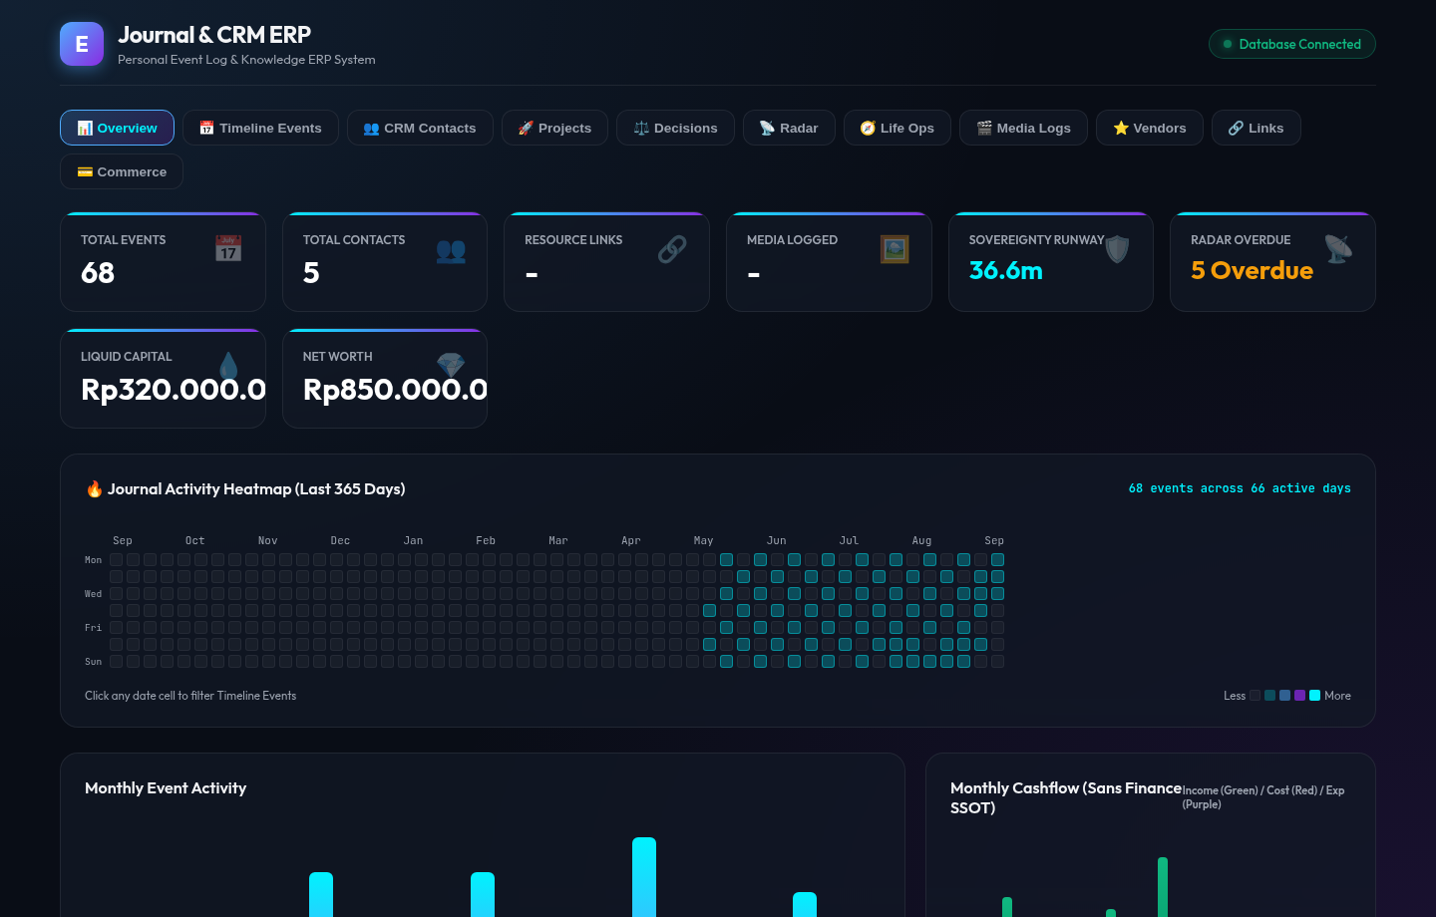
Task: Click the Rp320.000.0 liquid capital value
Action: coord(173,389)
